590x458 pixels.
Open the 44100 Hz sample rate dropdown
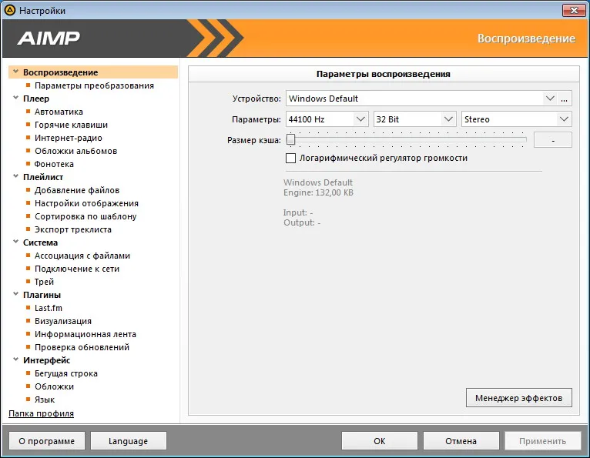[x=327, y=119]
